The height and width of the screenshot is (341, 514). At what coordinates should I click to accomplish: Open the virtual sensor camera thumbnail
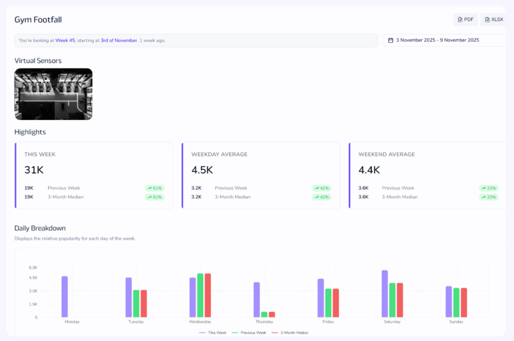53,94
